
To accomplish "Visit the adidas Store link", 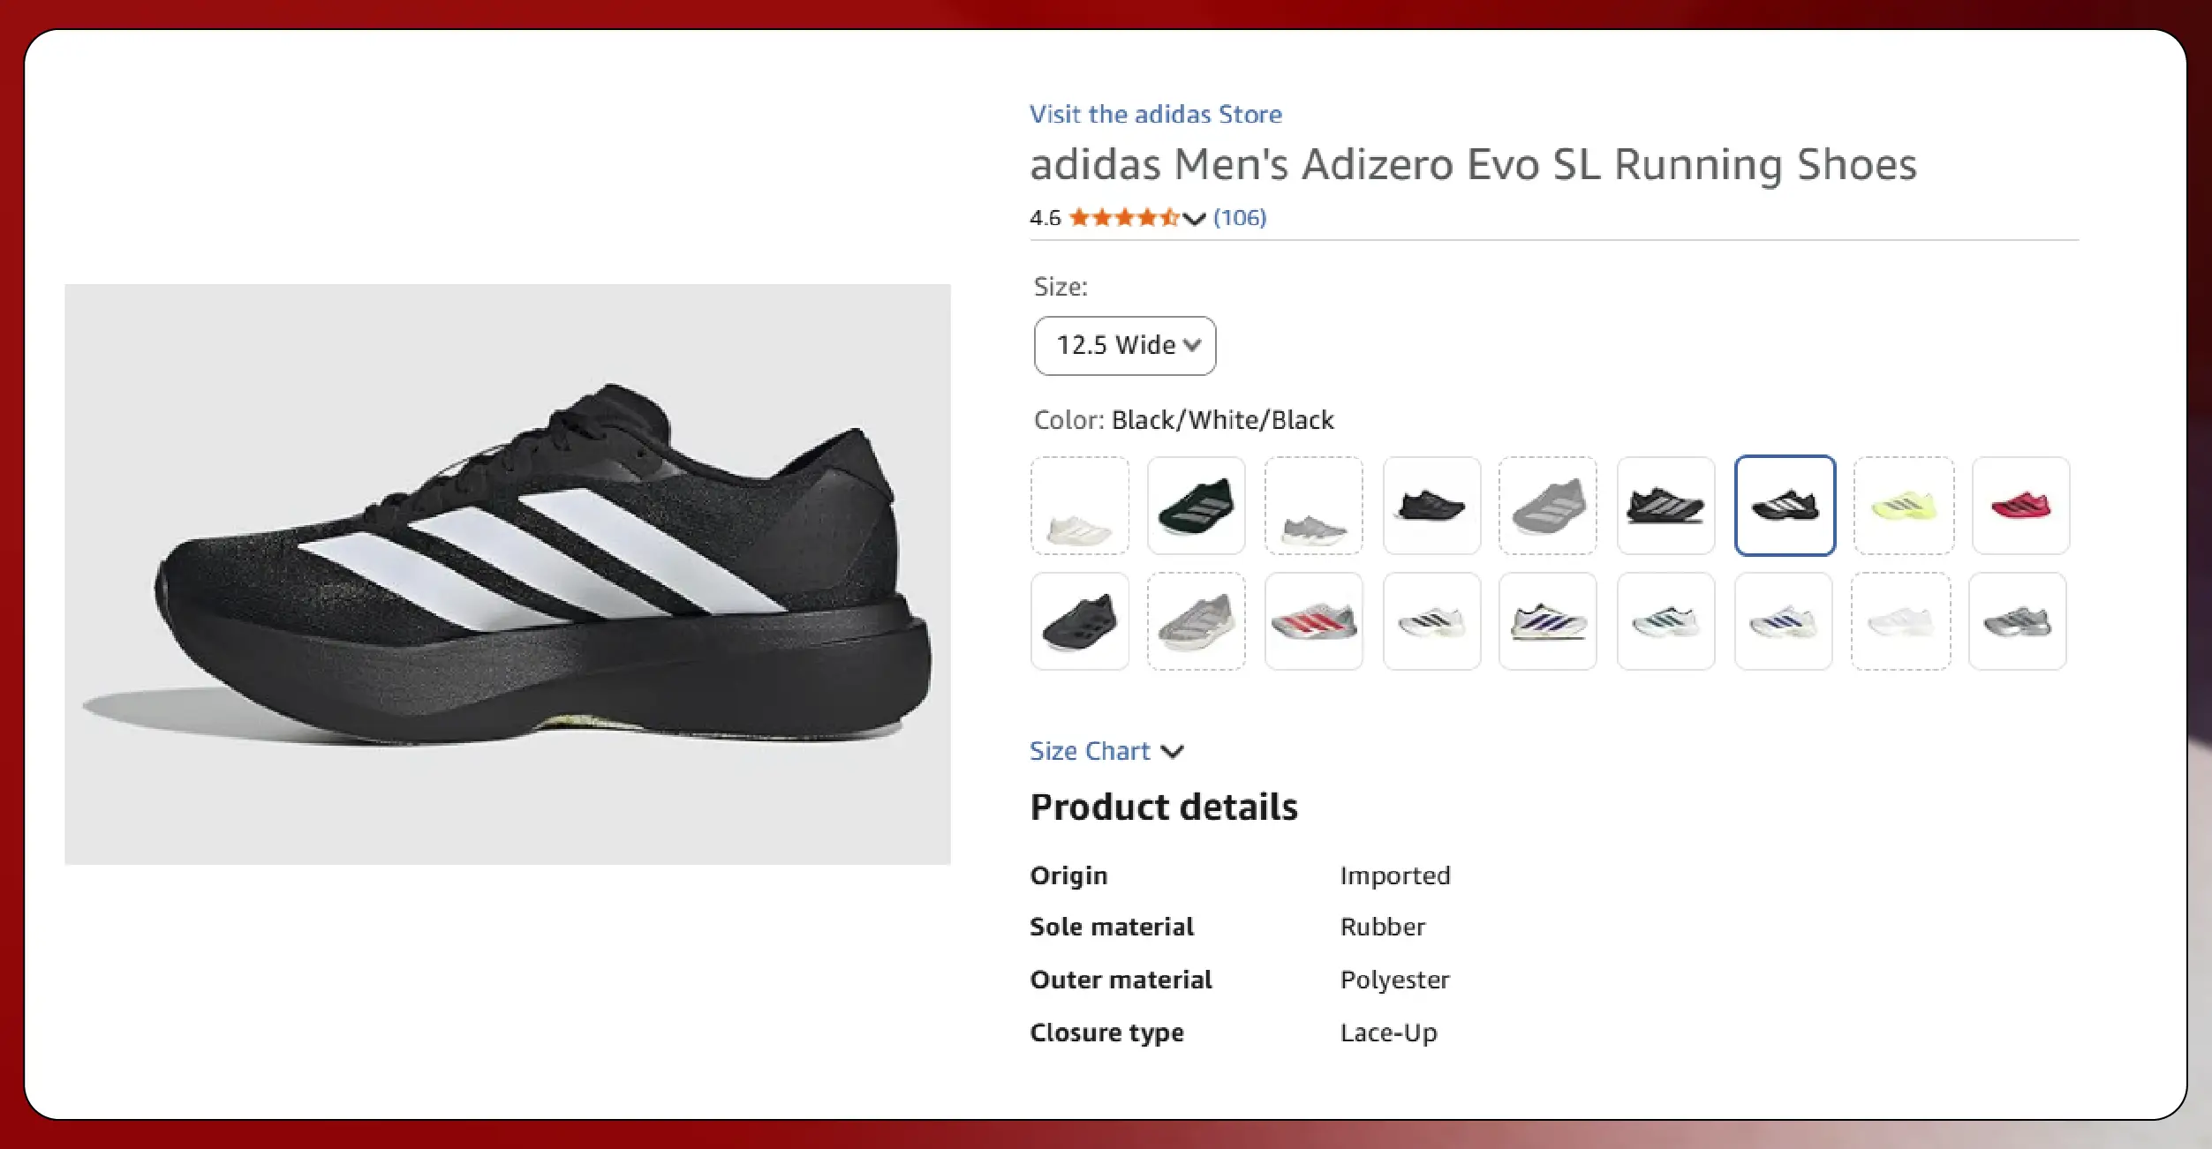I will 1155,114.
